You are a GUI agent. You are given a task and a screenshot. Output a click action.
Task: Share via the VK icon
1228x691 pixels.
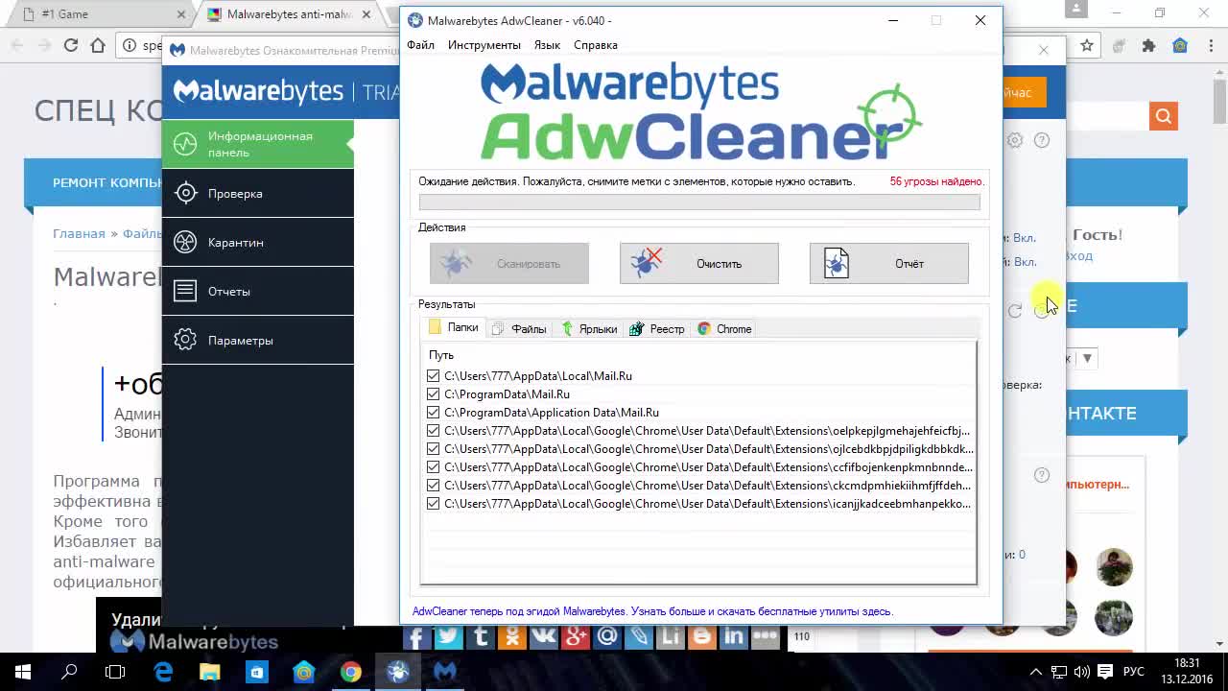pos(543,635)
